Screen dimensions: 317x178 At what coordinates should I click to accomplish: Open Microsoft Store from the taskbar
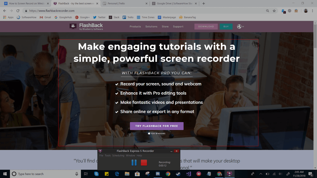(137, 174)
